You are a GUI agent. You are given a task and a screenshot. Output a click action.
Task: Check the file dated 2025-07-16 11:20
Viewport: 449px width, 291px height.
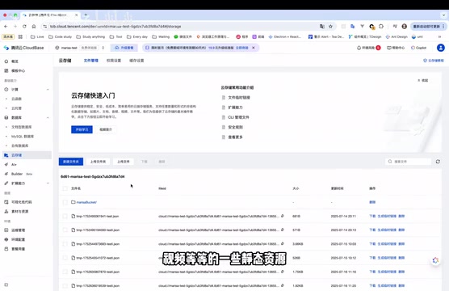pyautogui.click(x=65, y=285)
